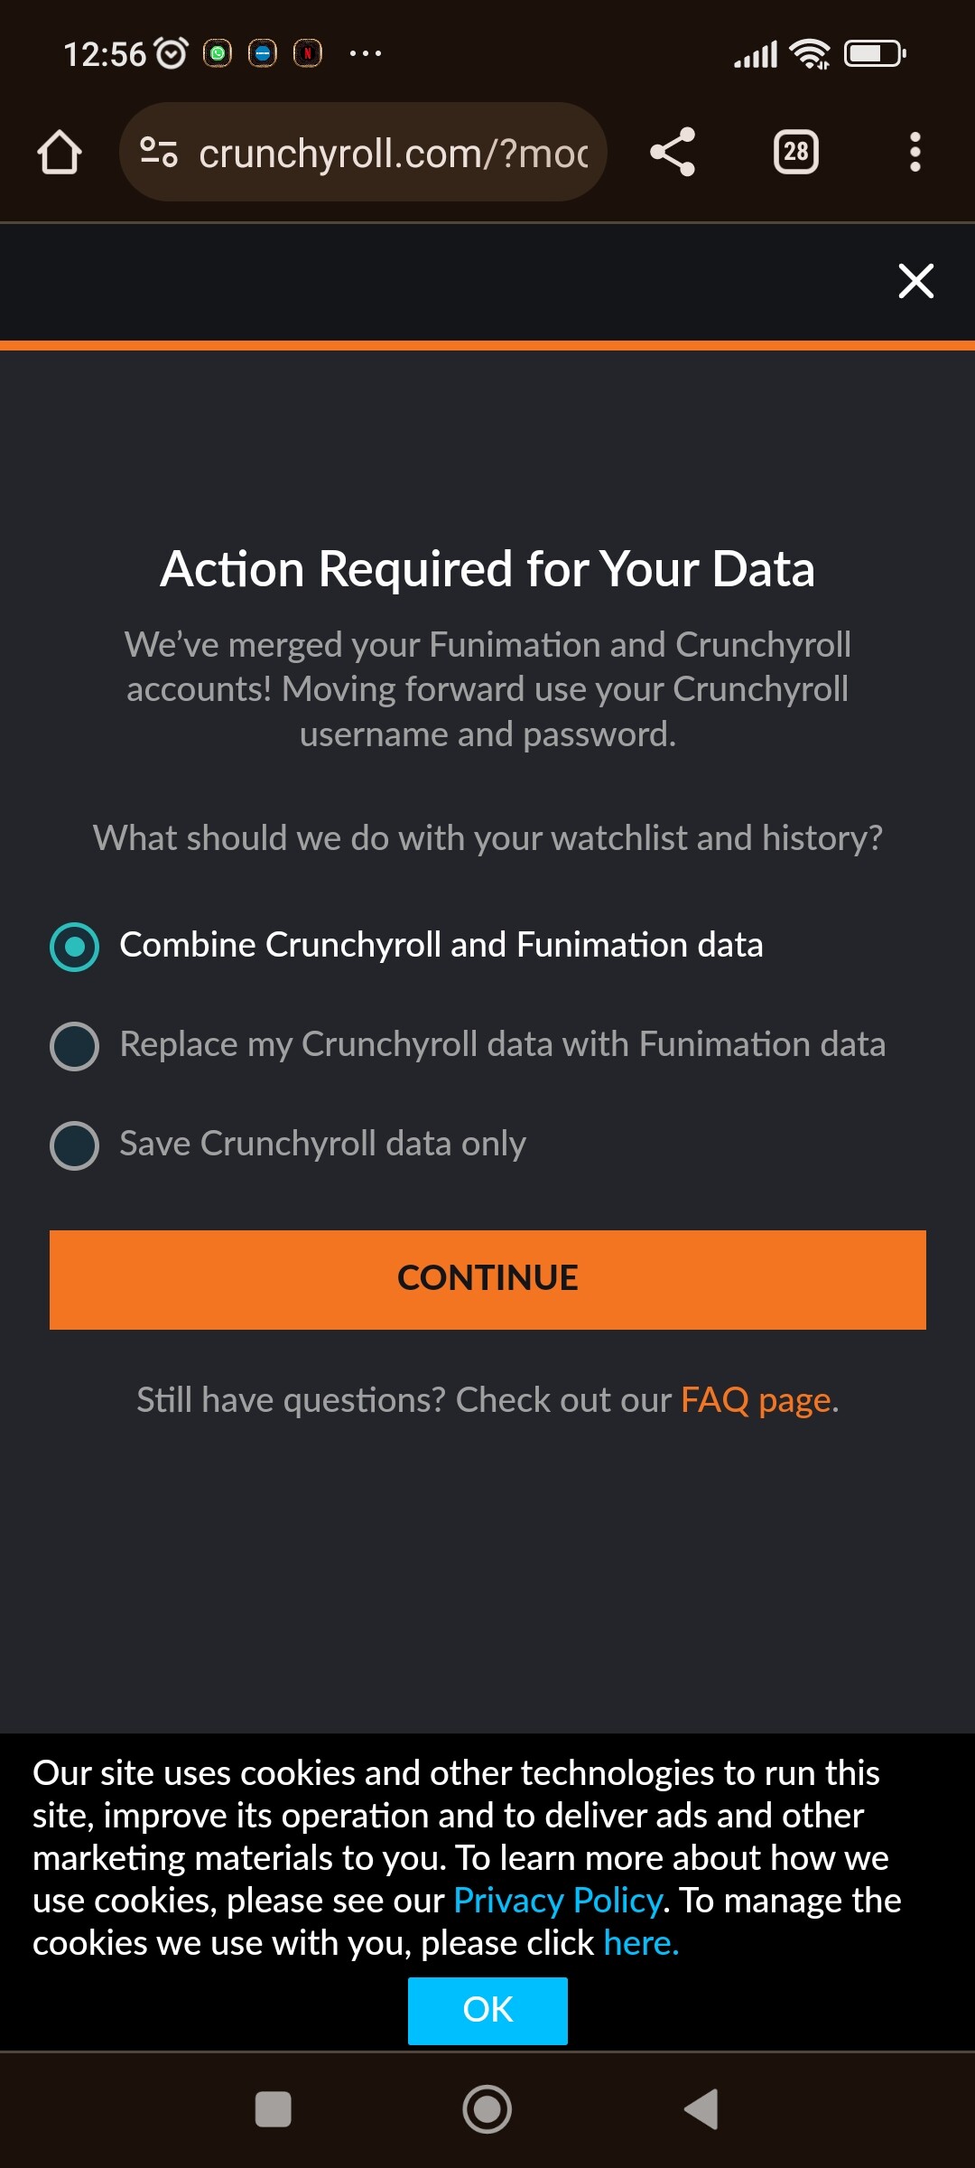Image resolution: width=975 pixels, height=2168 pixels.
Task: Open the tab switcher showing 28 tabs
Action: [x=795, y=152]
